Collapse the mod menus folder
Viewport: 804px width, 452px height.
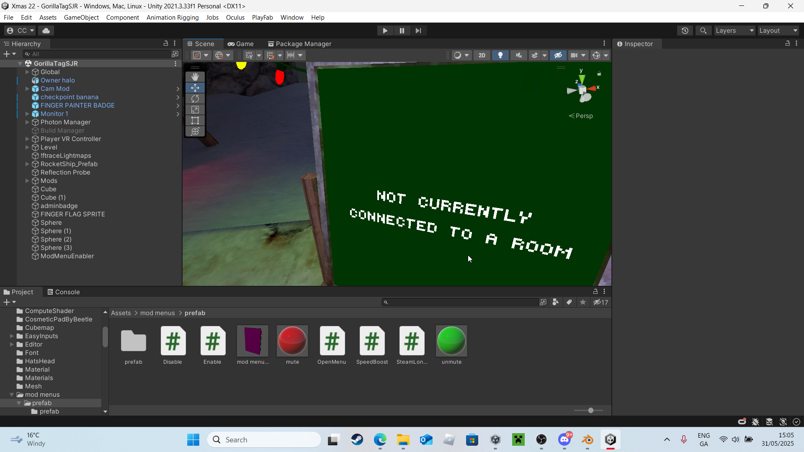[12, 395]
